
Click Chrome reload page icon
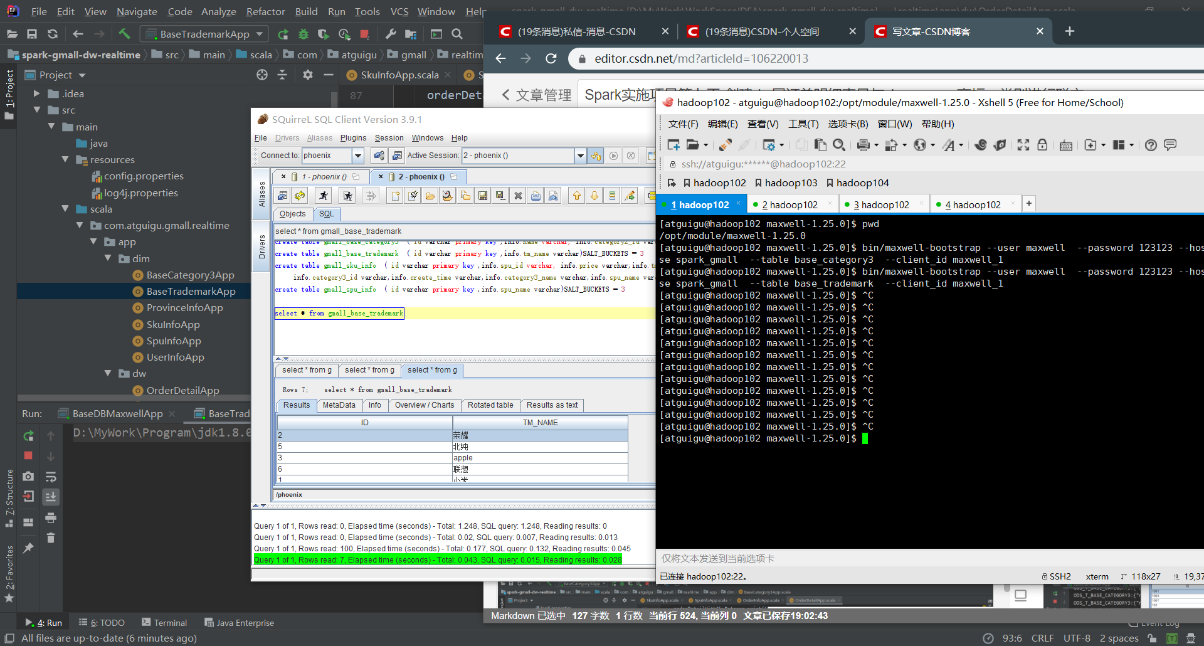tap(551, 58)
